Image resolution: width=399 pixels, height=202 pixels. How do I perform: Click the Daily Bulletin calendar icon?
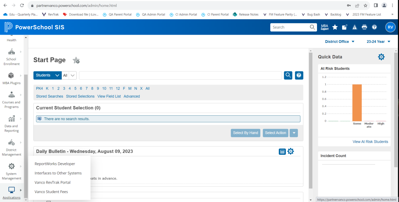(282, 151)
